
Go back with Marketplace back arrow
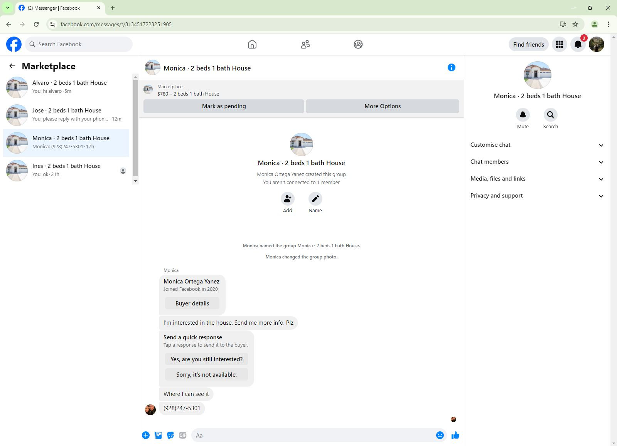(12, 66)
